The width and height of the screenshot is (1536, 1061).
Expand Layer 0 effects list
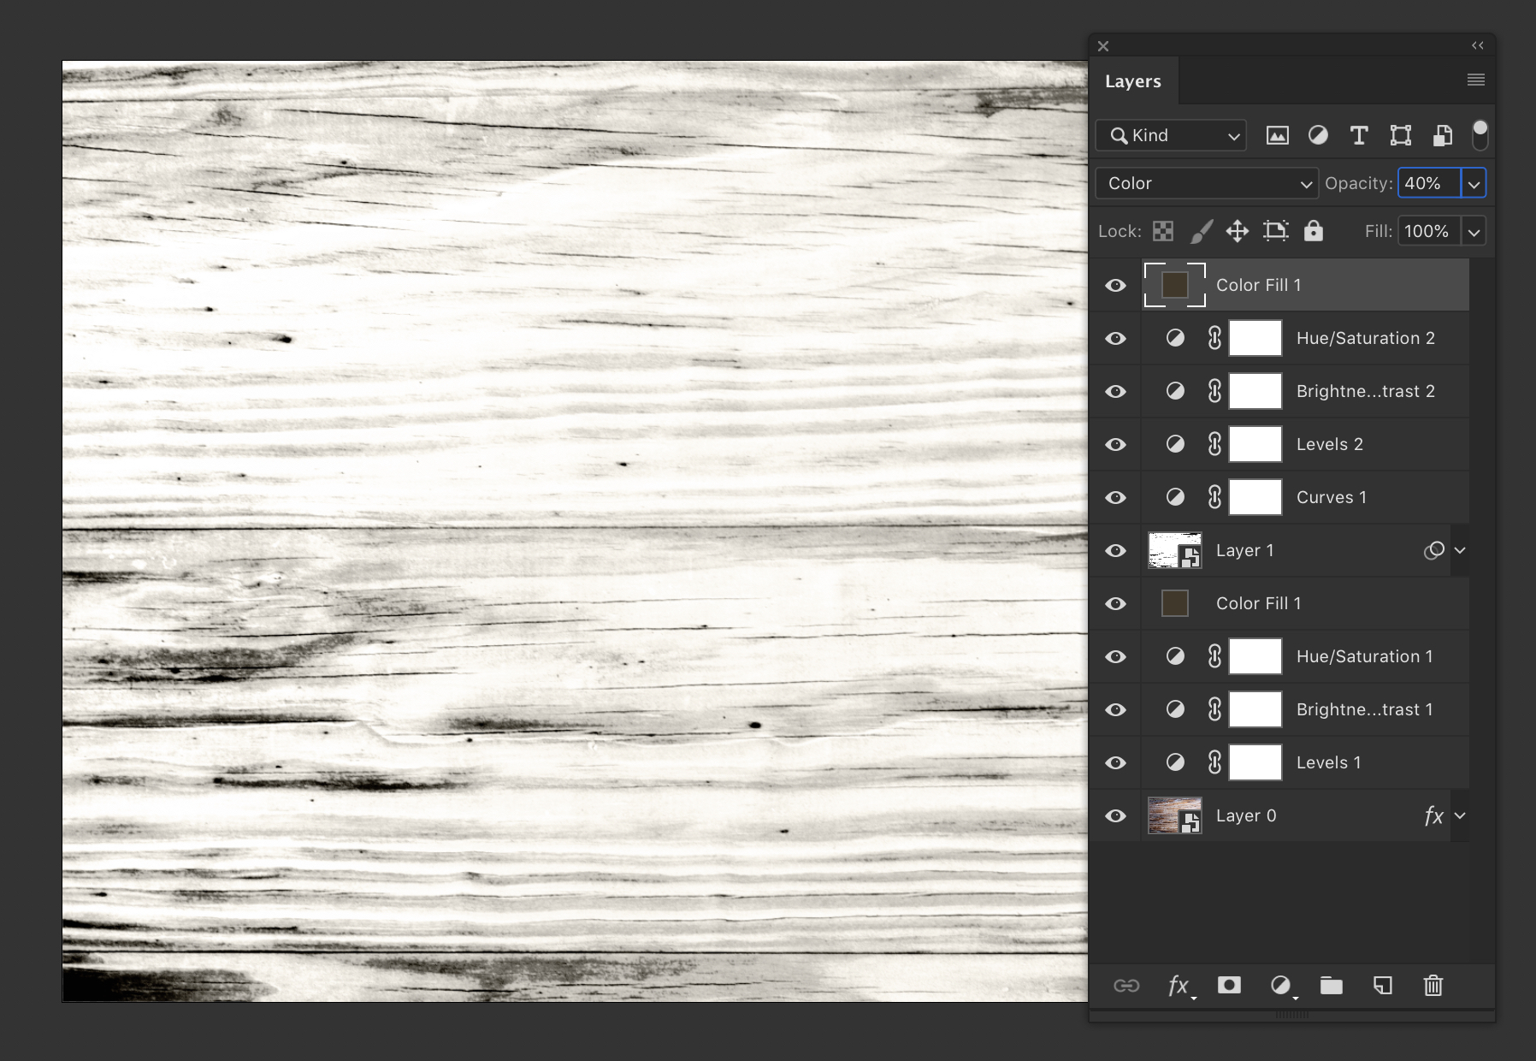pyautogui.click(x=1460, y=815)
